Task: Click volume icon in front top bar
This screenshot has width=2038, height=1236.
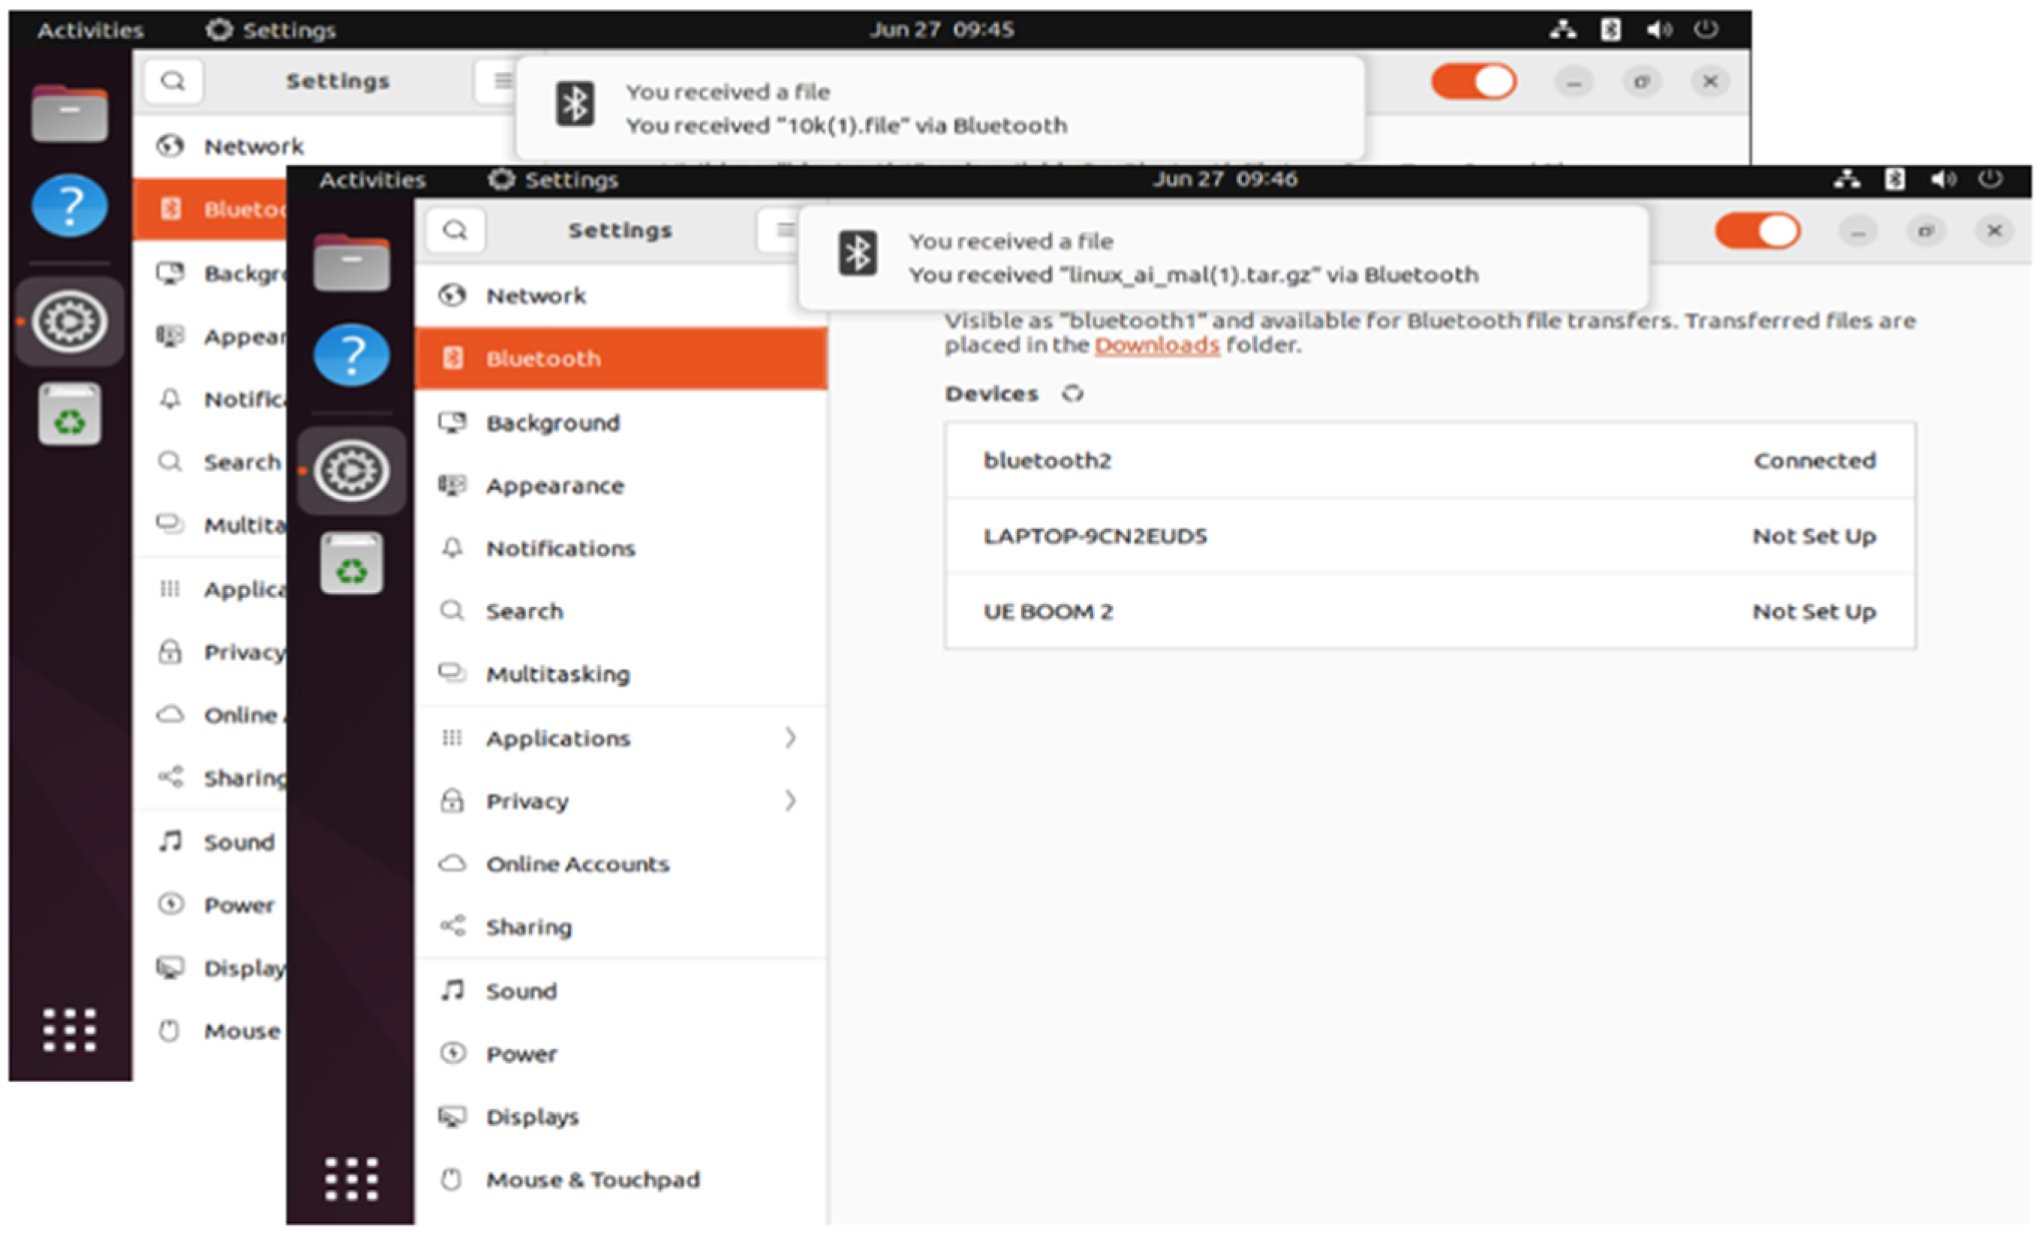Action: (x=1942, y=179)
